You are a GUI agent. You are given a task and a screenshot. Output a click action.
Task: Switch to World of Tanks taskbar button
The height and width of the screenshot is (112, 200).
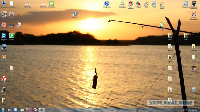click(x=42, y=110)
